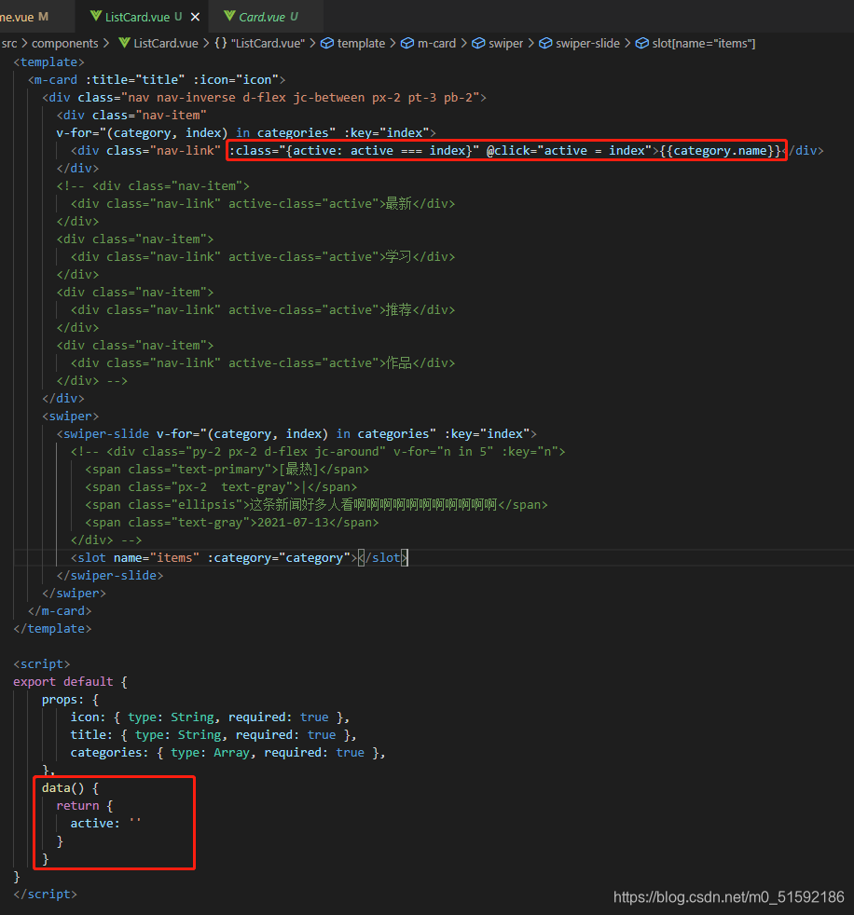Image resolution: width=854 pixels, height=915 pixels.
Task: Click the 'export default {' line
Action: click(x=70, y=681)
